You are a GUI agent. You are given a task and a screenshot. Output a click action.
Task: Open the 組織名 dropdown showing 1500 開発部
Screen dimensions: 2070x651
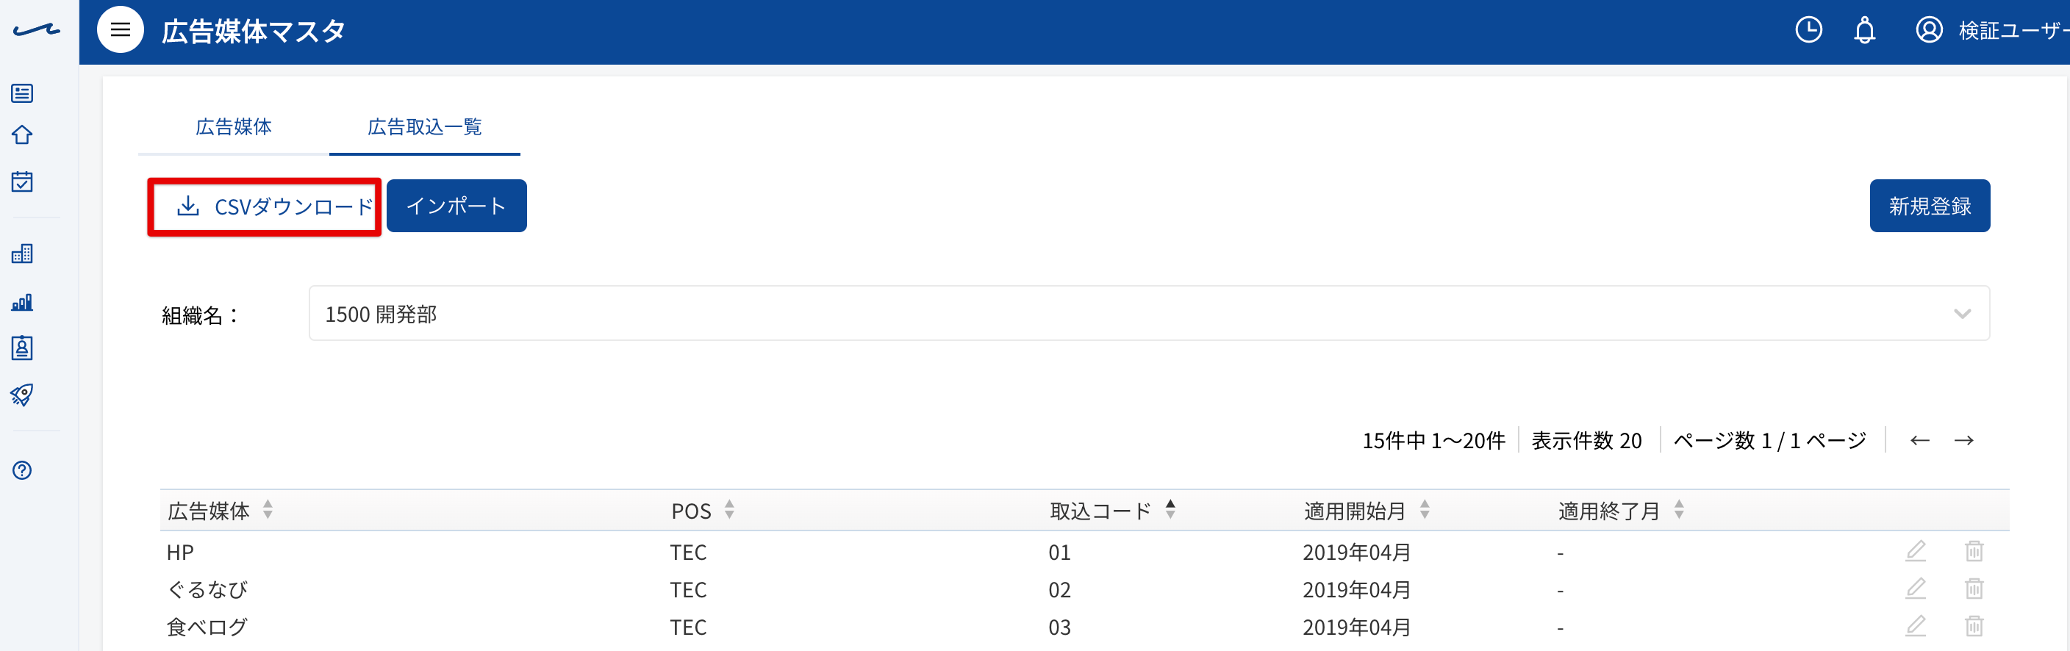[x=1149, y=314]
